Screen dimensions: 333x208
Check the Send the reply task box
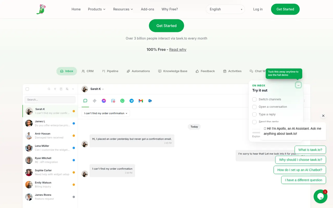[x=254, y=122]
